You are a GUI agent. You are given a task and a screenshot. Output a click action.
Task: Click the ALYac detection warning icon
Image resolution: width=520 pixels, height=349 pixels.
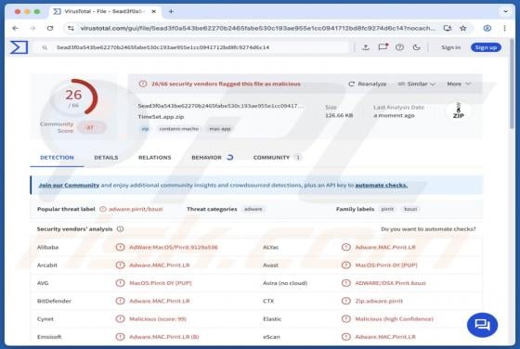(x=345, y=247)
